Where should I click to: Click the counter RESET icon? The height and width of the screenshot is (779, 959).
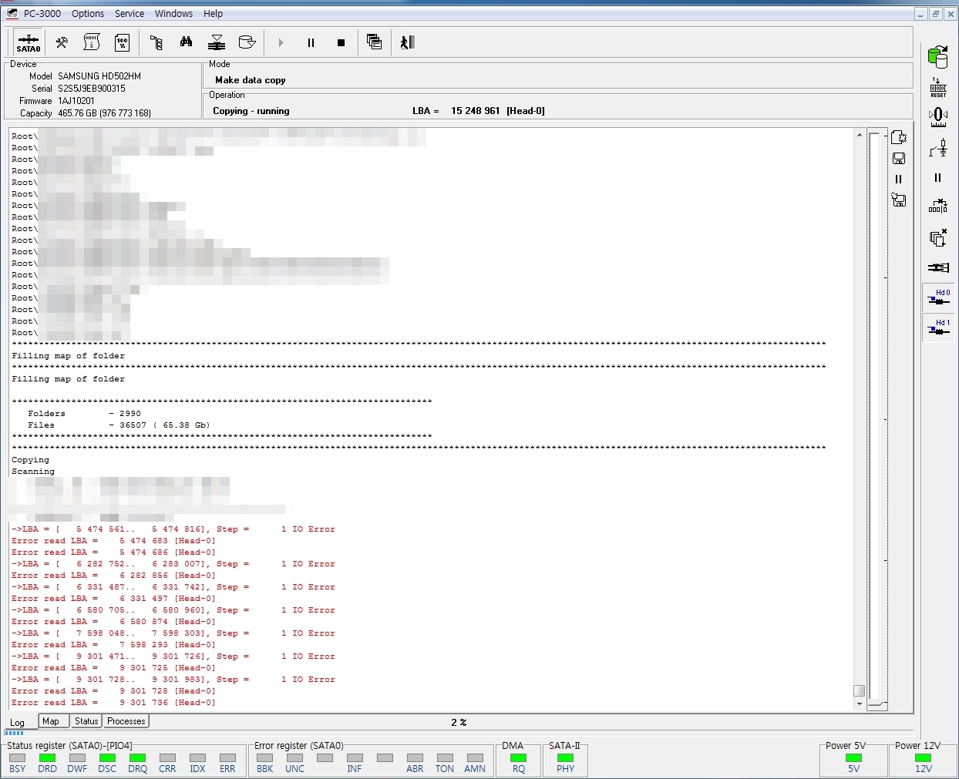click(938, 87)
